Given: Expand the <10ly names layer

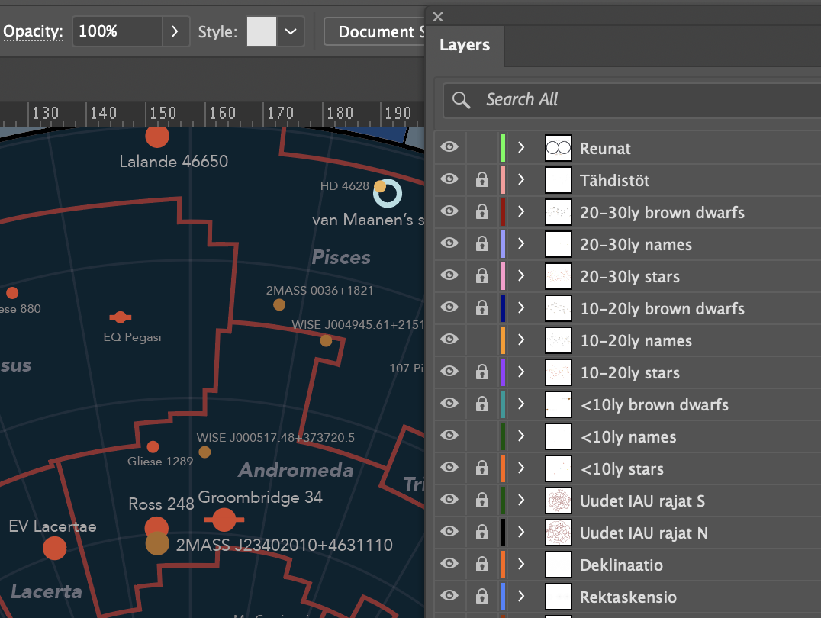Looking at the screenshot, I should 521,436.
